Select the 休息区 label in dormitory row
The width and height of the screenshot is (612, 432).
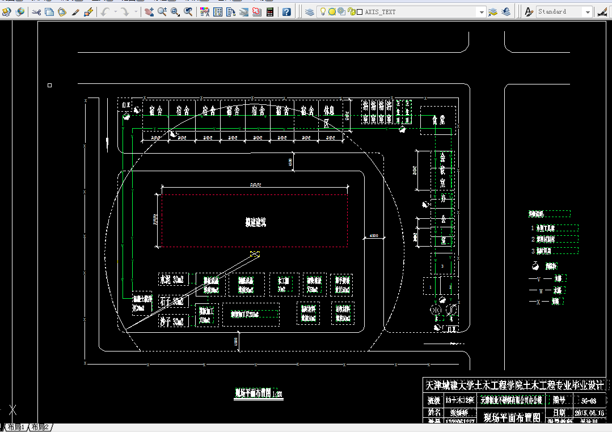click(x=328, y=116)
